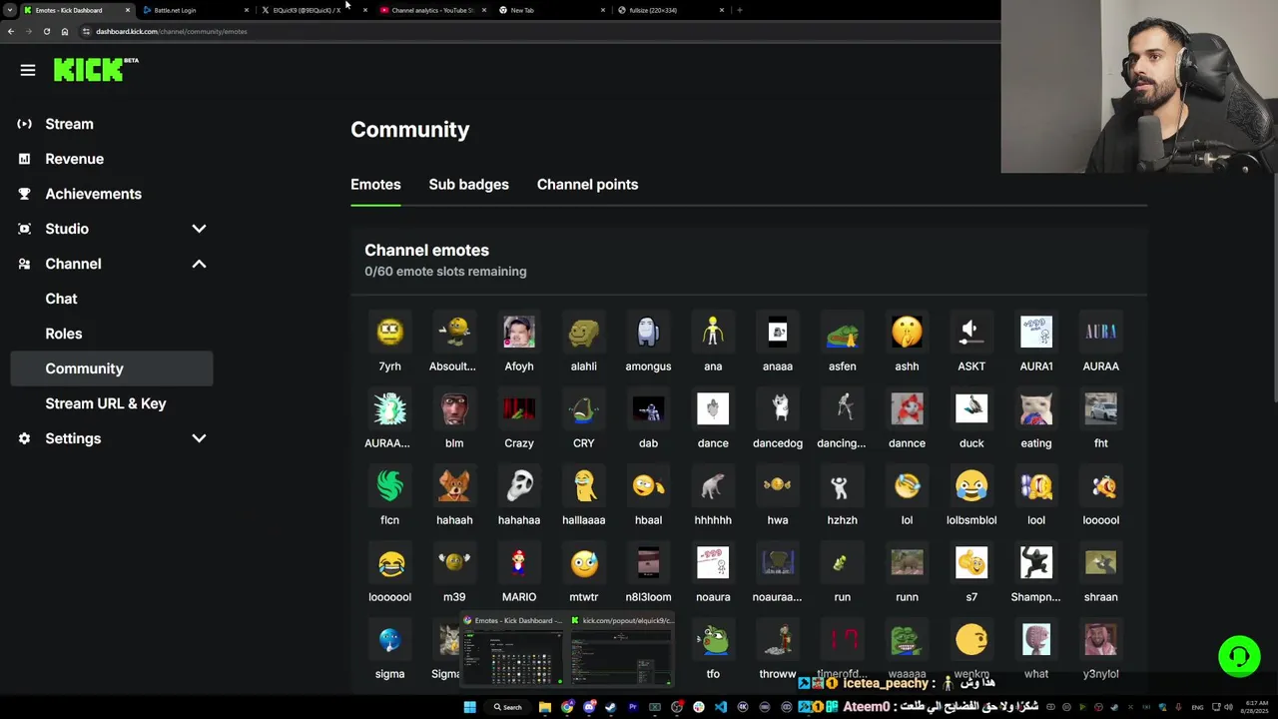Open the Stream section in sidebar
The image size is (1278, 719).
click(69, 124)
